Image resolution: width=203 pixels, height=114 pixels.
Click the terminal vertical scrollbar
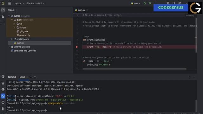point(196,105)
